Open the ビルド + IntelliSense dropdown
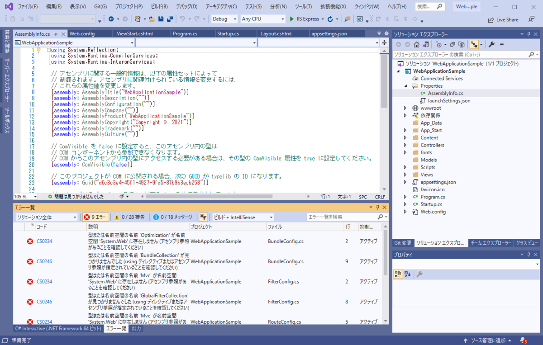Image resolution: width=543 pixels, height=345 pixels. pyautogui.click(x=243, y=217)
